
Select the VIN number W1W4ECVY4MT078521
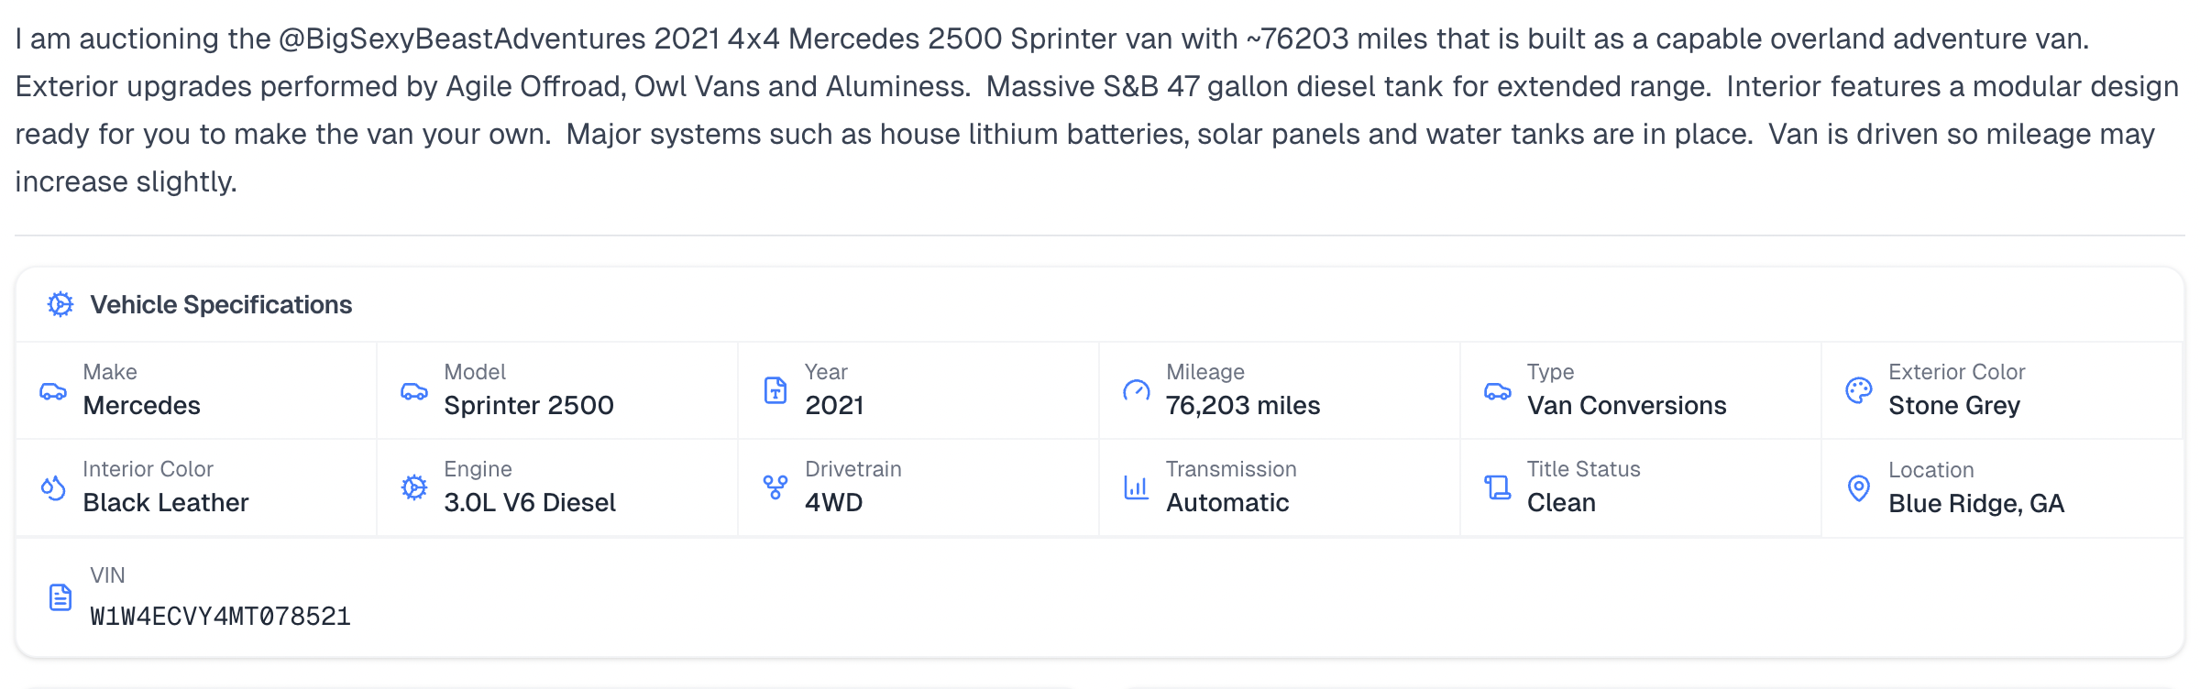click(220, 617)
